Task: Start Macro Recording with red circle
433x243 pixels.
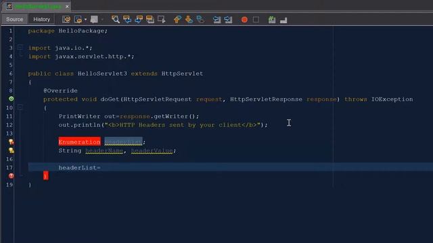Action: (x=244, y=20)
